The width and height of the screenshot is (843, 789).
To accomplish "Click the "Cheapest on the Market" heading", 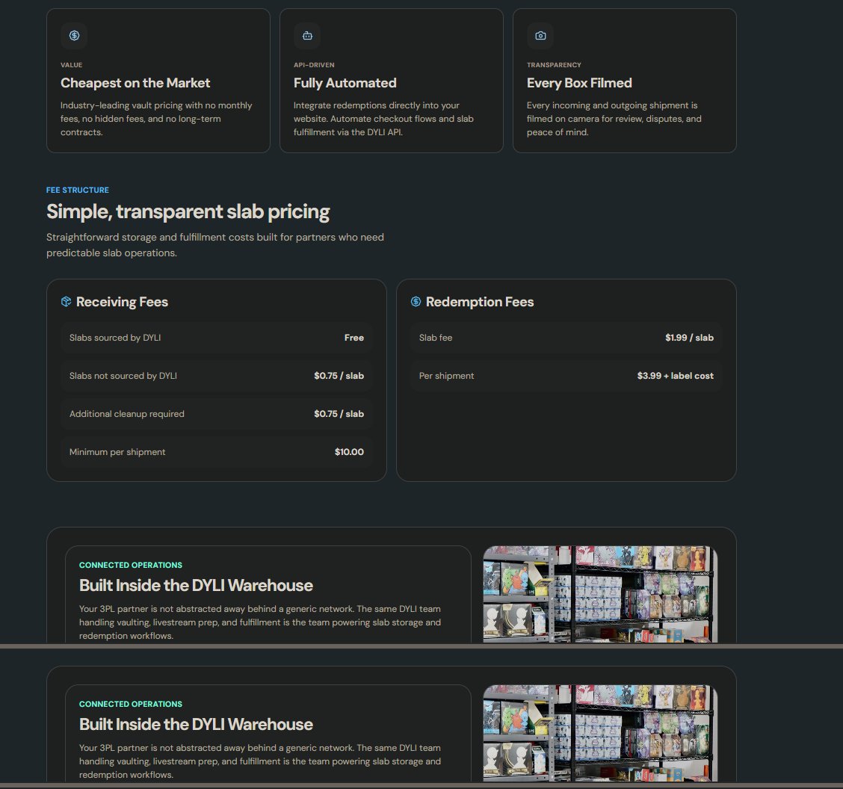I will pos(135,83).
